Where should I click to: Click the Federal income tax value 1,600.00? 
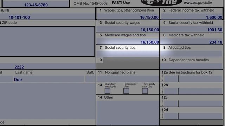(x=214, y=17)
